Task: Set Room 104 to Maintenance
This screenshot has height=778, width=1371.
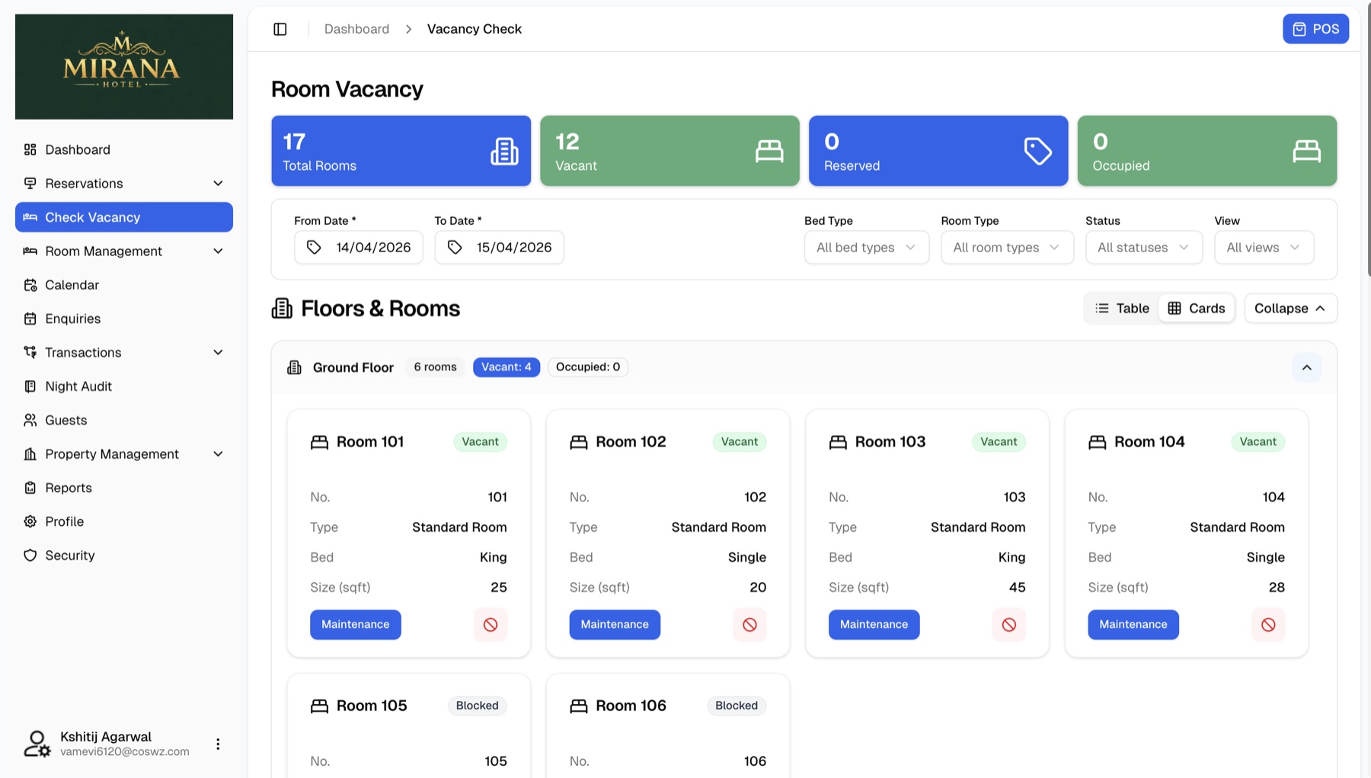Action: pyautogui.click(x=1133, y=625)
